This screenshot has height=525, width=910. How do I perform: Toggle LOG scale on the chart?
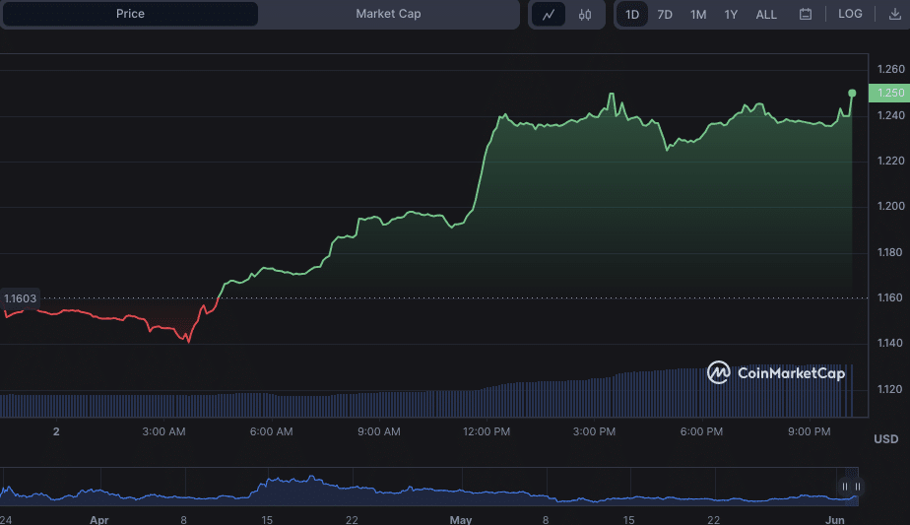tap(850, 14)
